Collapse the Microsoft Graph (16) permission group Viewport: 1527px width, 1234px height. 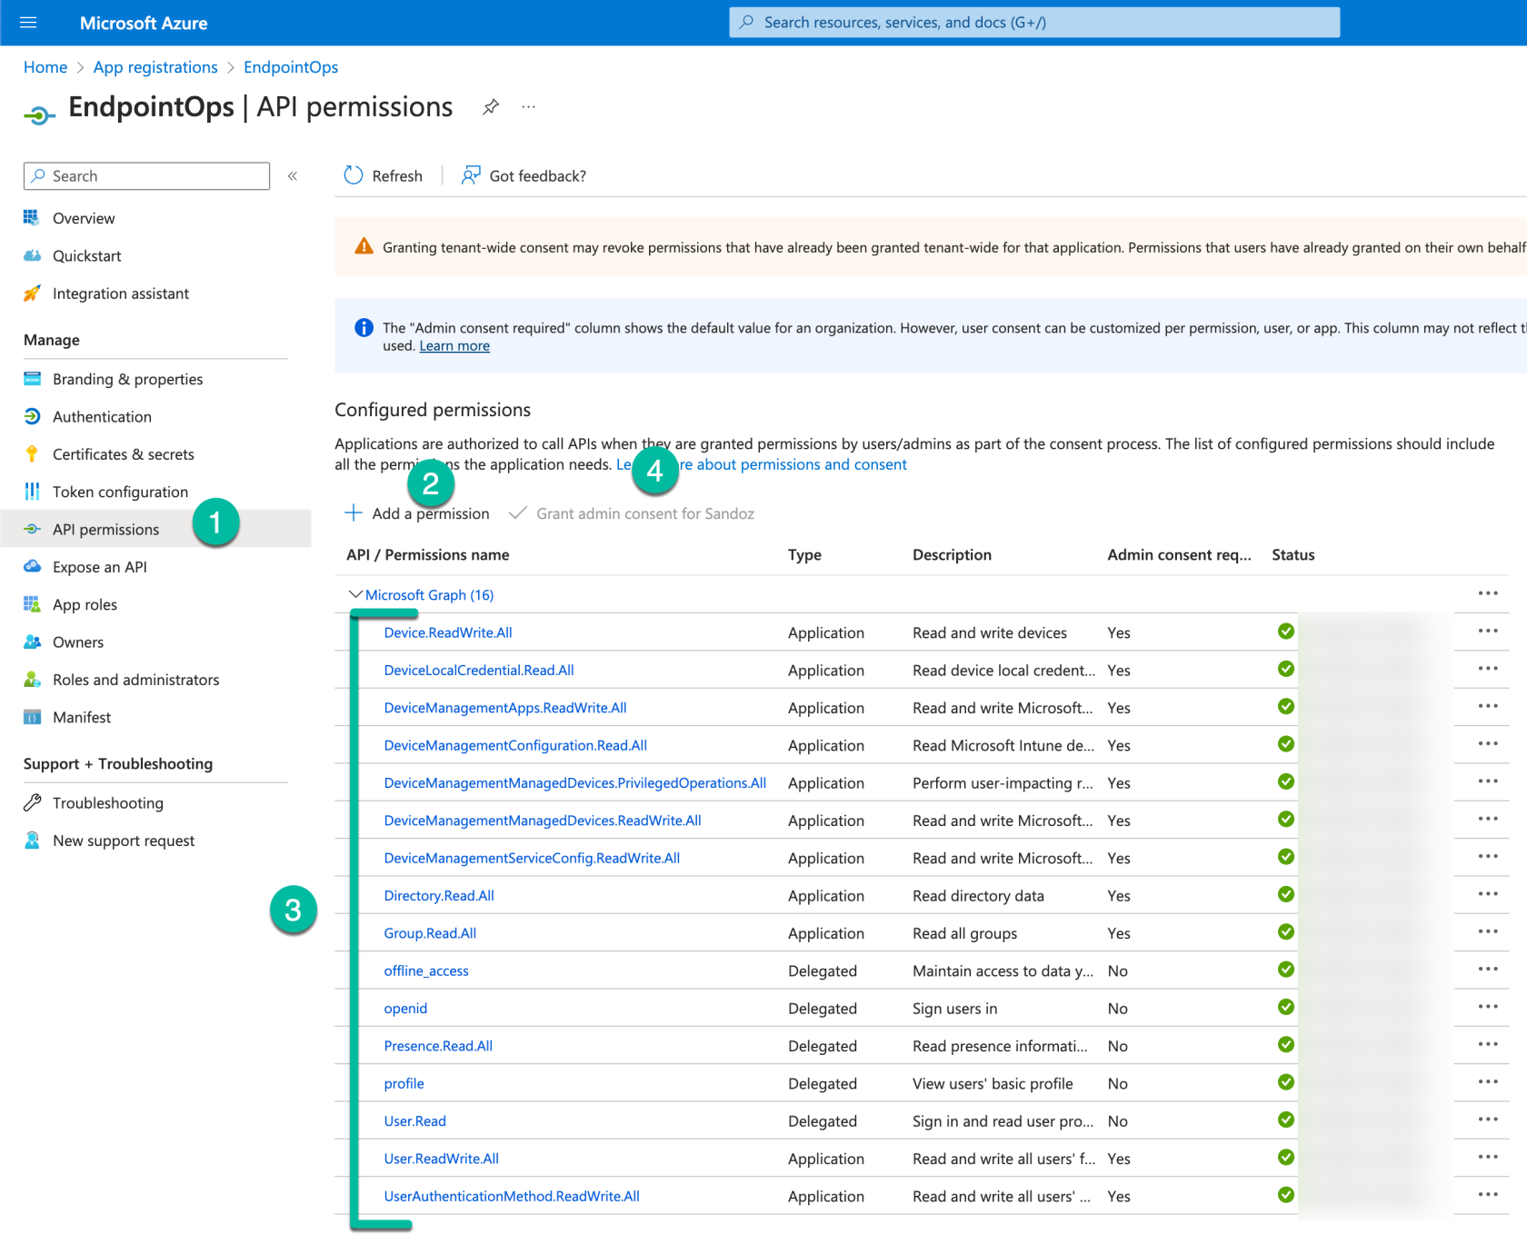(x=355, y=594)
